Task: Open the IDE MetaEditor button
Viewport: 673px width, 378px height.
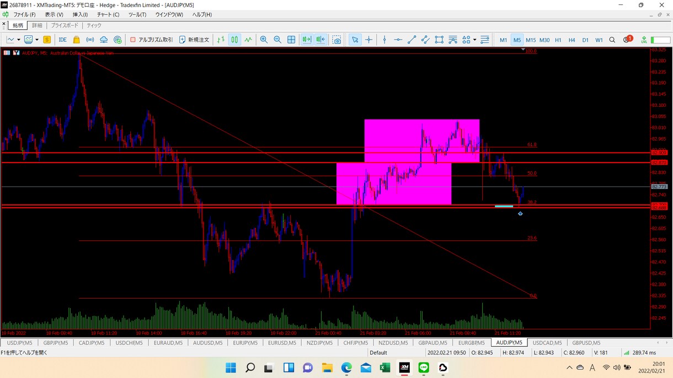Action: 62,40
